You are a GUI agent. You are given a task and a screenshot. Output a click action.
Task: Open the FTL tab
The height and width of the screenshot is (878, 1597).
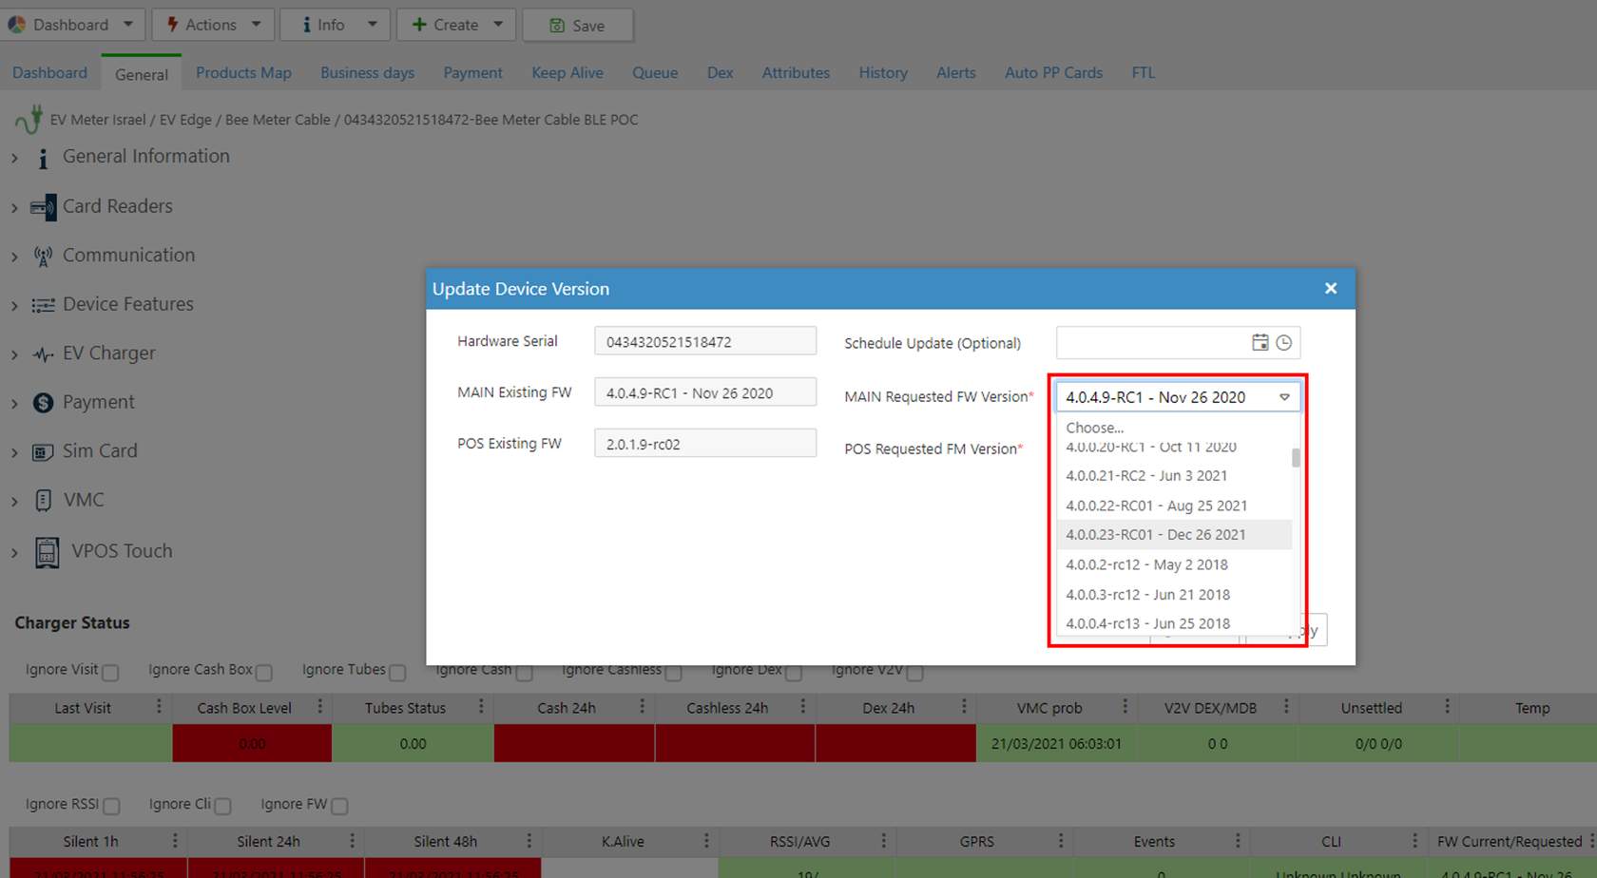pyautogui.click(x=1144, y=72)
